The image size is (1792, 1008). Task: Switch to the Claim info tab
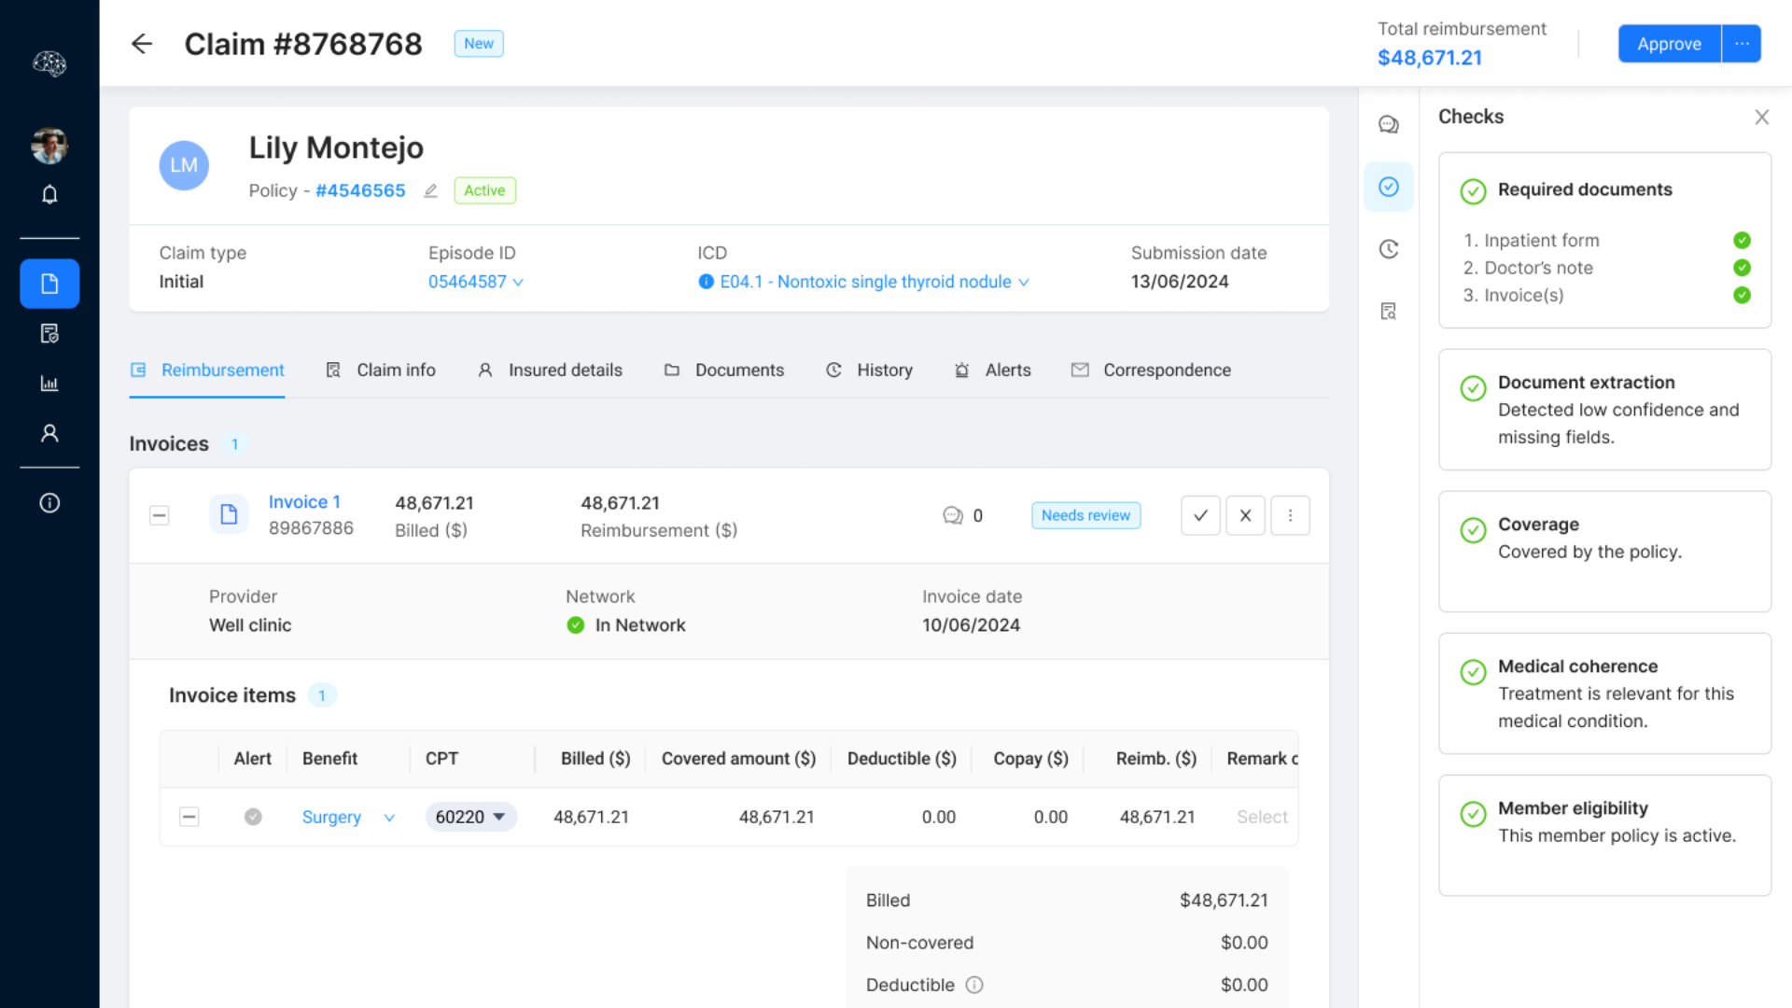tap(381, 371)
